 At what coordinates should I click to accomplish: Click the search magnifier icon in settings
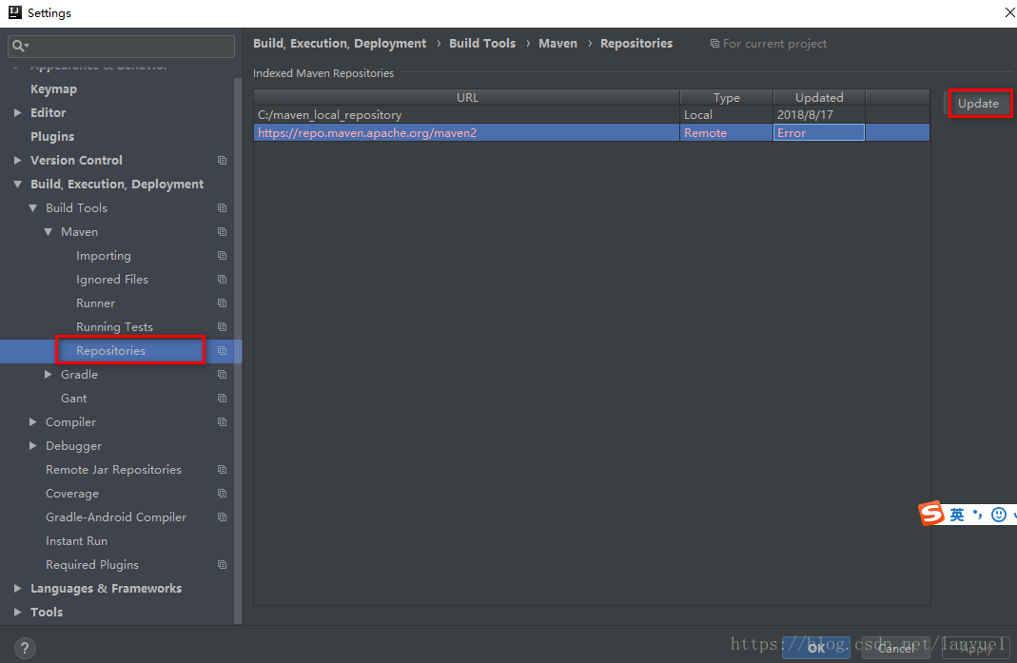pos(19,46)
